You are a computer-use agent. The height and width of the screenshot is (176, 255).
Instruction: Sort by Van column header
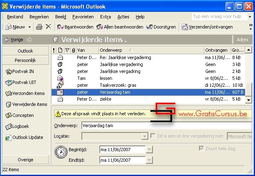click(x=87, y=50)
